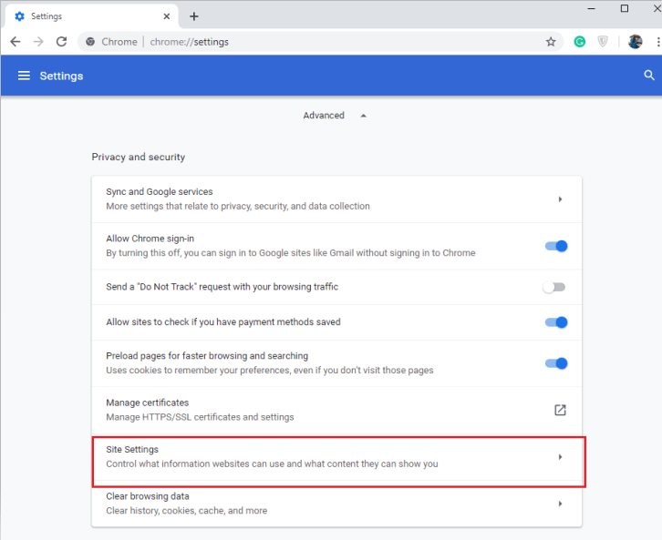
Task: Click Site Settings title
Action: 132,449
